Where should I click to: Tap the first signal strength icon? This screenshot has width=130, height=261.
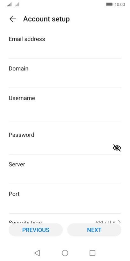[x=9, y=4]
